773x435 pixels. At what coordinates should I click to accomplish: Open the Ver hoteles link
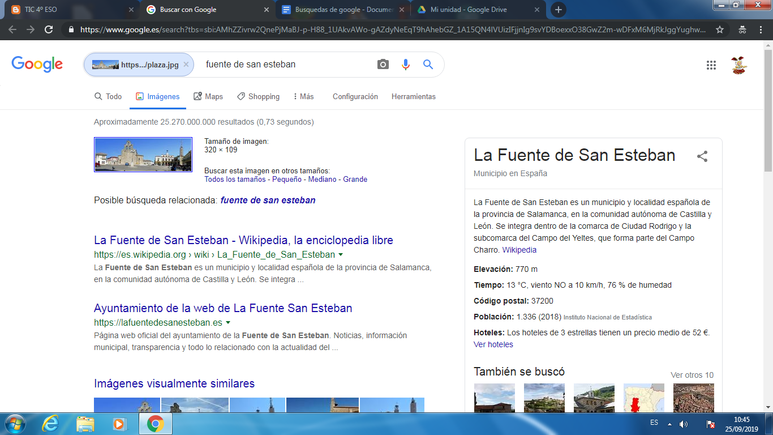point(493,345)
